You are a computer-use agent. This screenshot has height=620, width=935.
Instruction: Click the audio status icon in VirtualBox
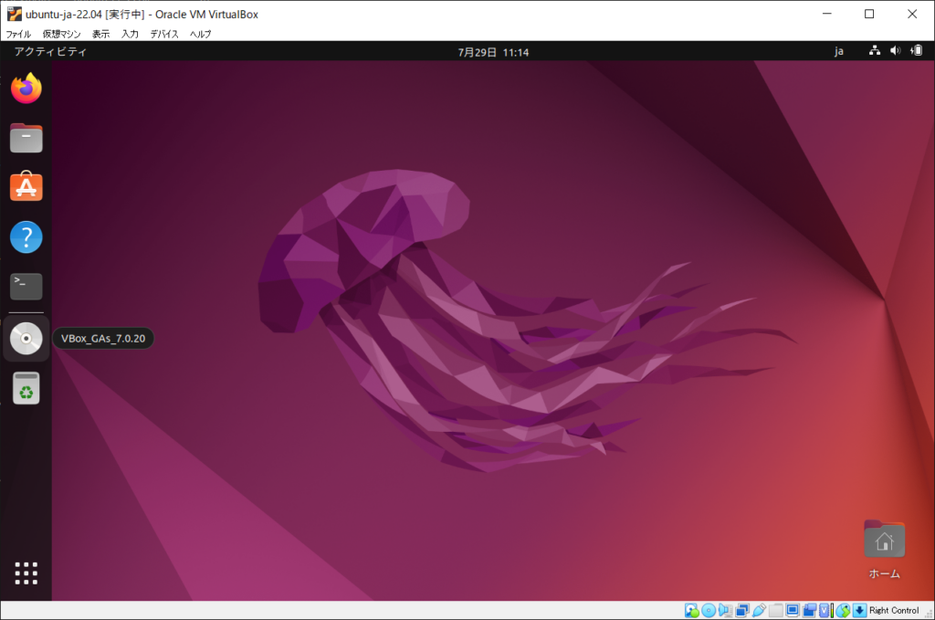(725, 610)
